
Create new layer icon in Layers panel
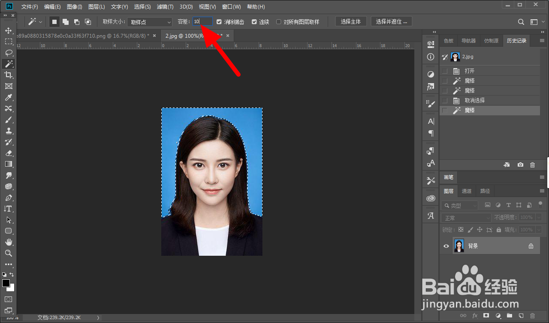pos(521,316)
